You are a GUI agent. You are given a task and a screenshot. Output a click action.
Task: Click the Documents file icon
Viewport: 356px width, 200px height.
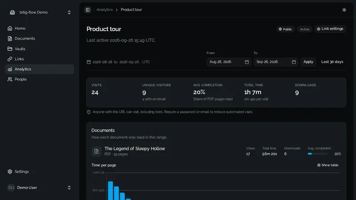pos(10,39)
